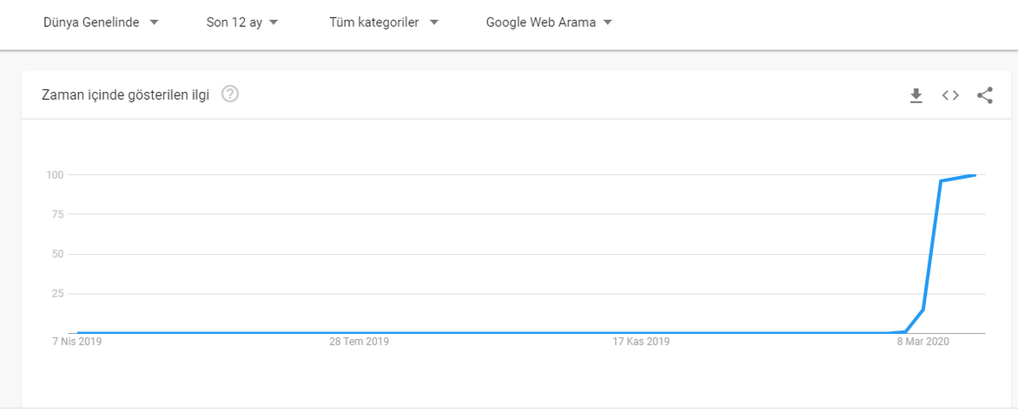Click the 17 Kas 2019 axis label
Viewport: 1018px width, 412px height.
pyautogui.click(x=641, y=342)
